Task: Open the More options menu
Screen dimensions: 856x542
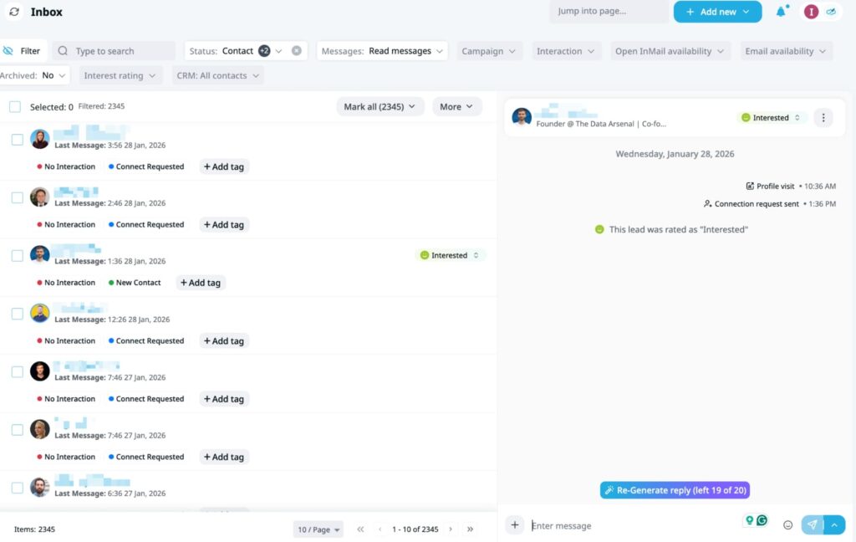Action: tap(456, 106)
